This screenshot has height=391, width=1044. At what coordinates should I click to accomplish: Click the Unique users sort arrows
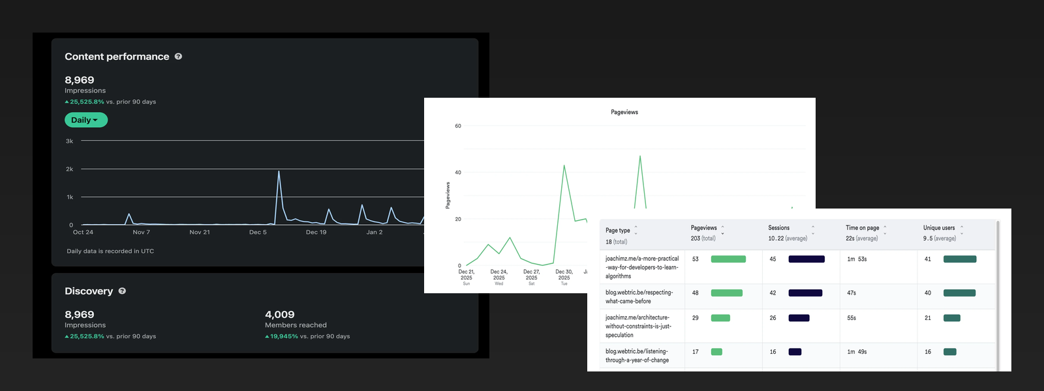click(x=961, y=230)
